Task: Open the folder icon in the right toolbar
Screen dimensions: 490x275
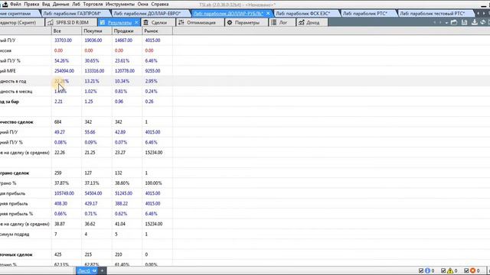Action: [x=454, y=22]
